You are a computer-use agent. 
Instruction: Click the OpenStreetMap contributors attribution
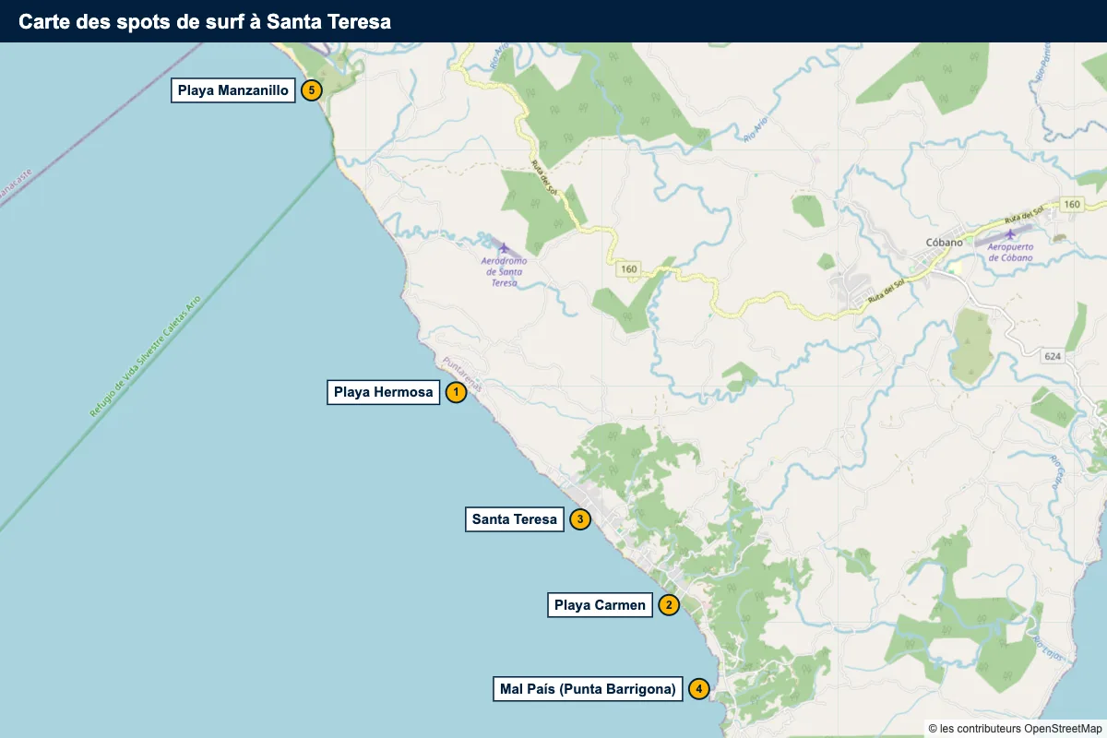(x=1015, y=729)
